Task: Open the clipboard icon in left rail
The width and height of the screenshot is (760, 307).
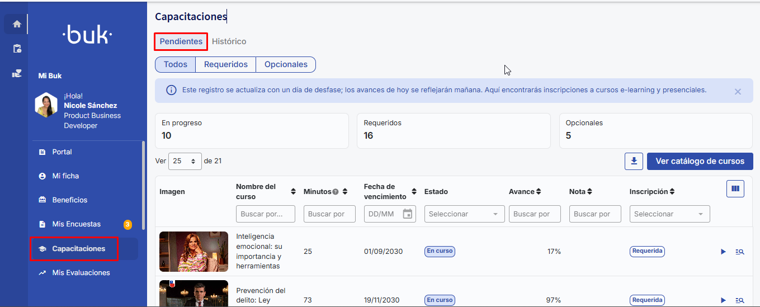Action: point(17,49)
